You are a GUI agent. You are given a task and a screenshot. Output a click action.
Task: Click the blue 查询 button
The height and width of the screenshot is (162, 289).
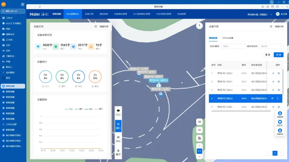coord(278,55)
